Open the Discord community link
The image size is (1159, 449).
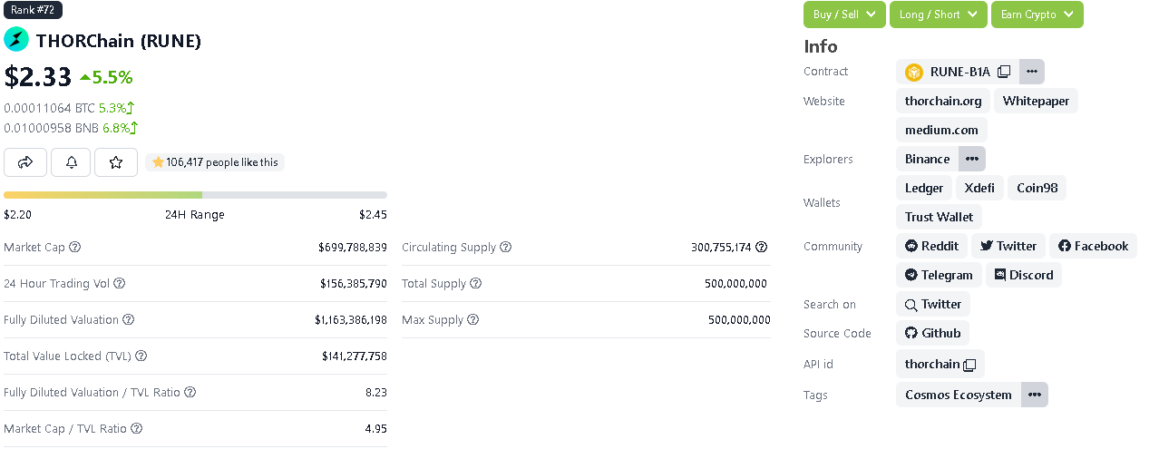(1023, 275)
